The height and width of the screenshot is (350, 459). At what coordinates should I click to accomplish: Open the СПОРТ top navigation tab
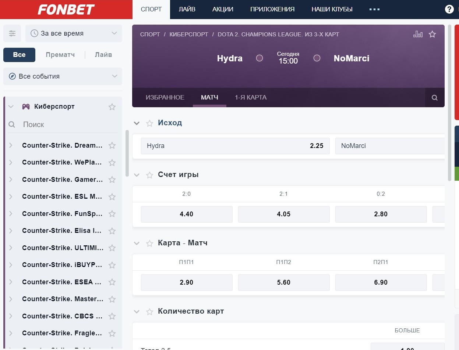point(151,10)
